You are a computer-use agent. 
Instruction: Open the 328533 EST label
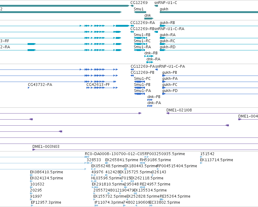click(x=94, y=160)
